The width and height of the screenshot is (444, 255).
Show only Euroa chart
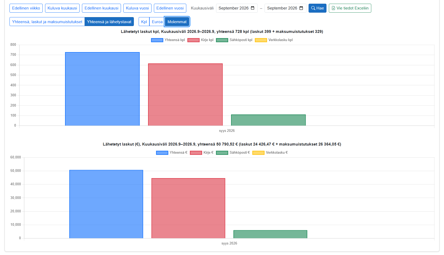pyautogui.click(x=157, y=22)
